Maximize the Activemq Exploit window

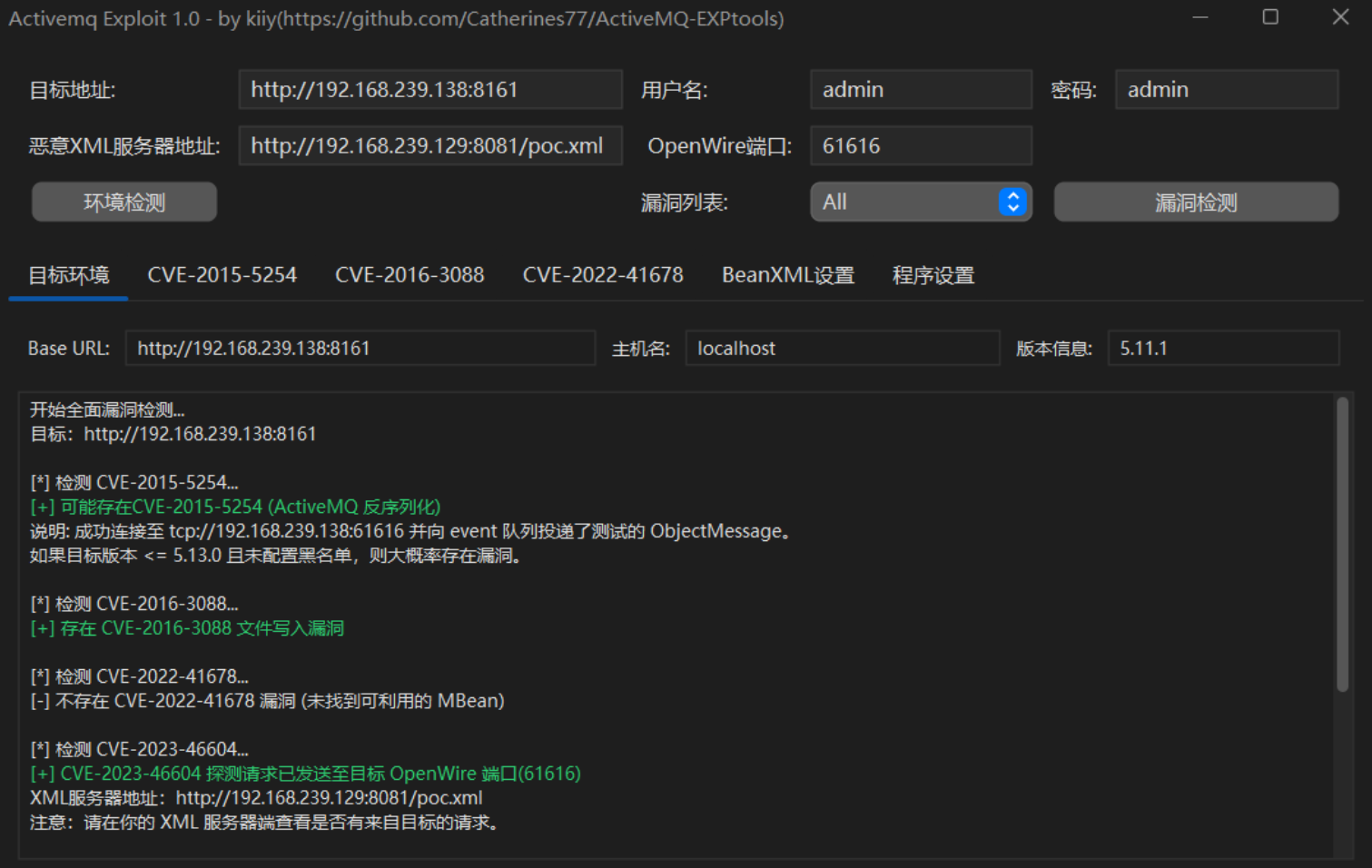pos(1270,17)
